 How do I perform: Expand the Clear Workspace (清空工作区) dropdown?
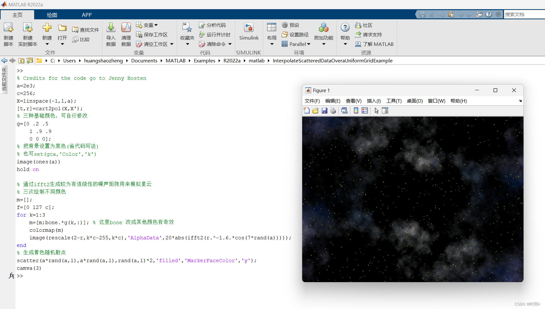click(172, 44)
